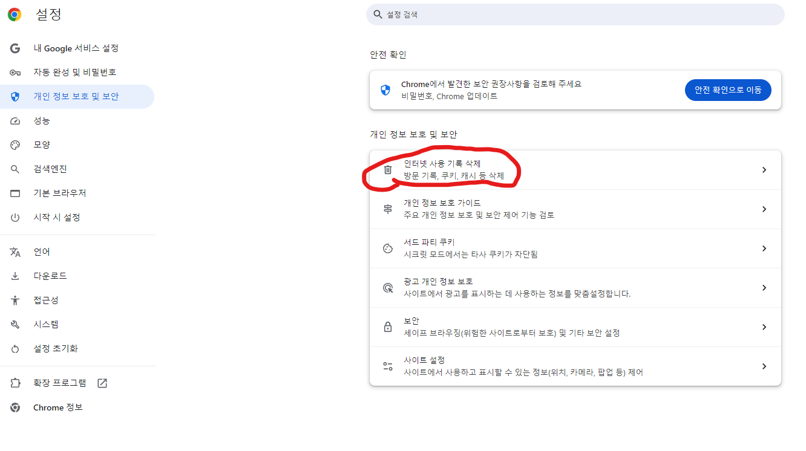Click the accessibility figure icon for 접근성
Screen dimensions: 806x451
15,300
